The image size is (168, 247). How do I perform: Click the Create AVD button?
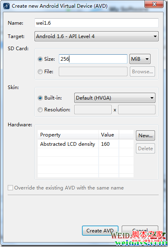click(100, 231)
